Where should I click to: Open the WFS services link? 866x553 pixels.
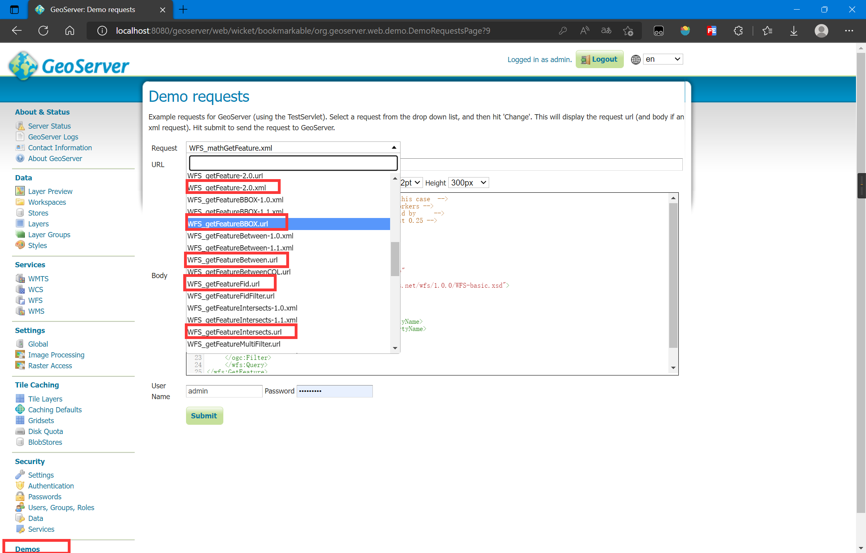pos(35,300)
